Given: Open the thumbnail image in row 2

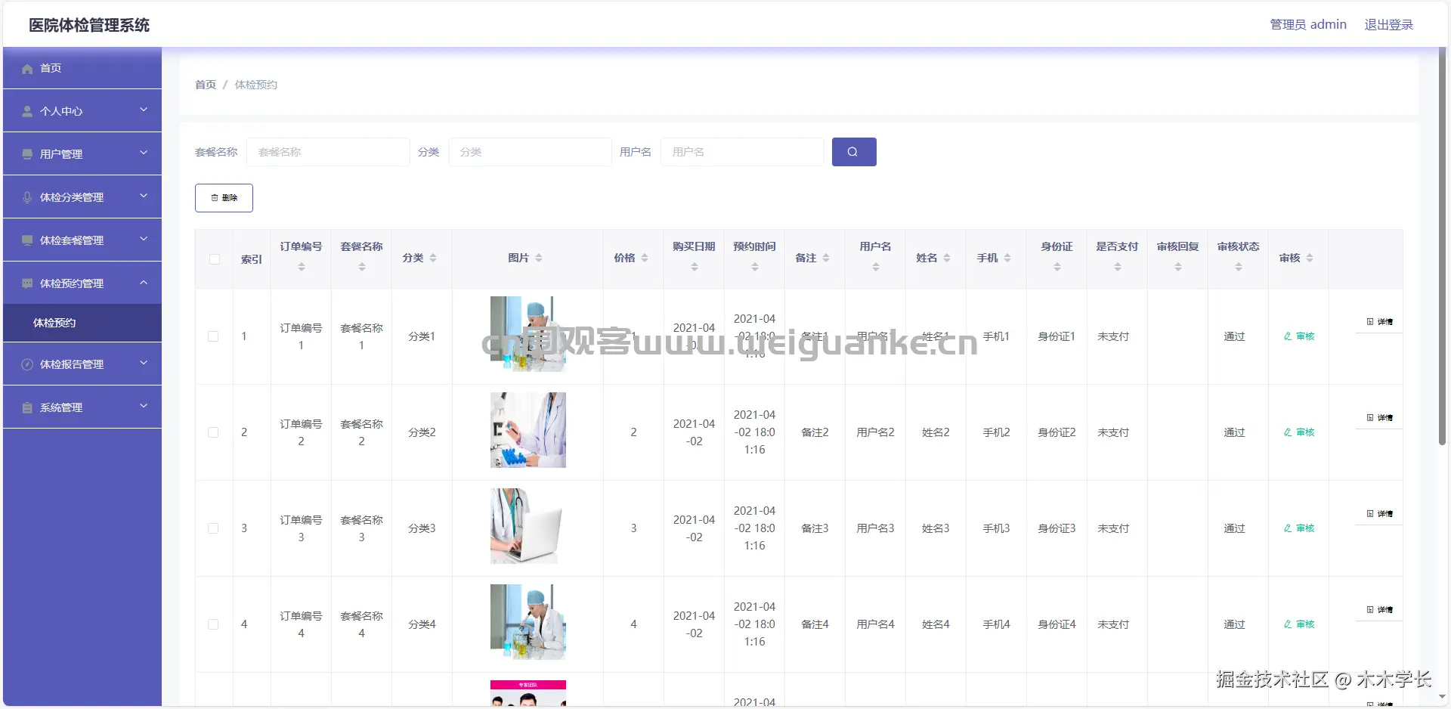Looking at the screenshot, I should pyautogui.click(x=528, y=430).
